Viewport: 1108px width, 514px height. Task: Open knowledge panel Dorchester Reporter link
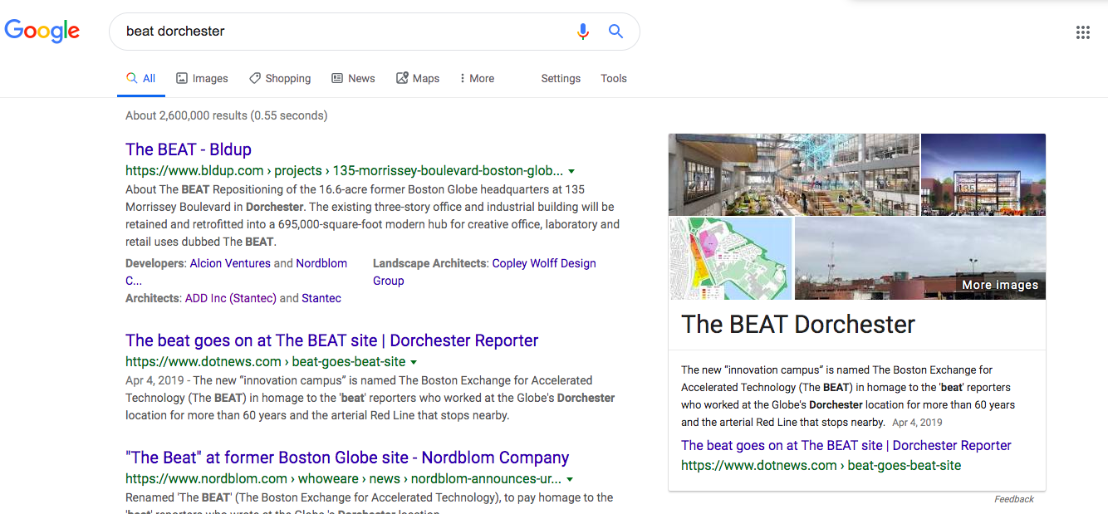pyautogui.click(x=846, y=445)
